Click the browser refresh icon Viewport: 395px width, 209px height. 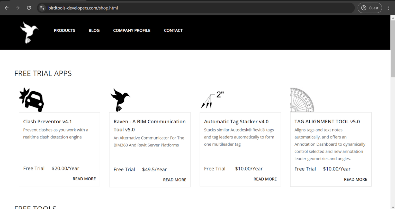point(29,8)
